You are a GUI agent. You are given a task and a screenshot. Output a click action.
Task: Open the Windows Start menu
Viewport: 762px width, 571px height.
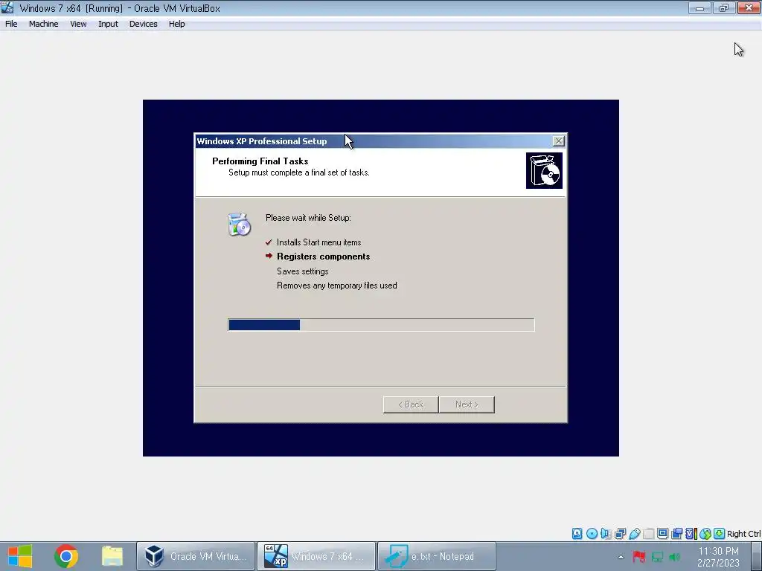click(20, 556)
